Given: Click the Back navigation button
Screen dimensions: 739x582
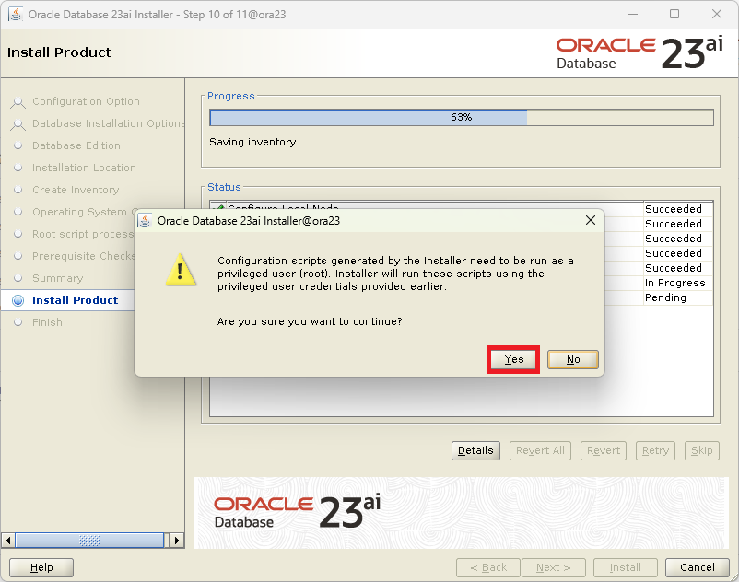Looking at the screenshot, I should tap(488, 567).
